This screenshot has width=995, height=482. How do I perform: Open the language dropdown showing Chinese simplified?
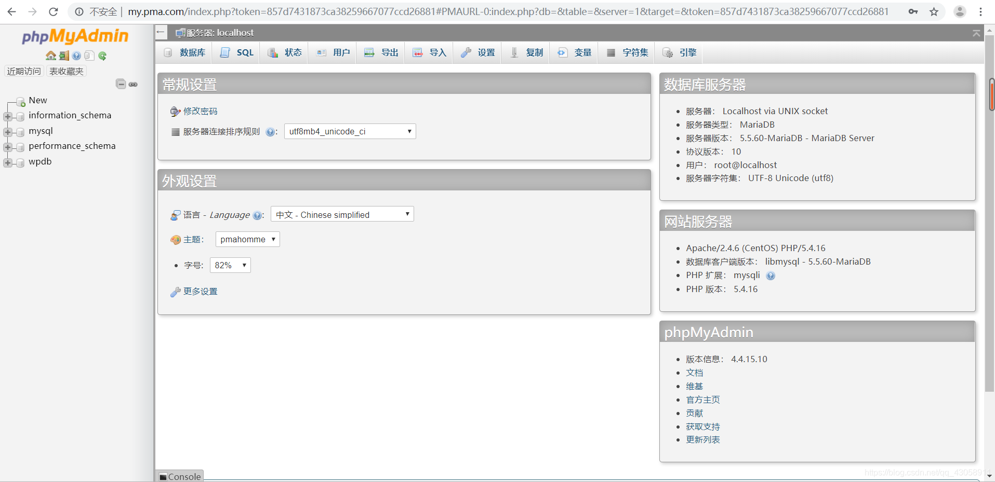(x=342, y=214)
